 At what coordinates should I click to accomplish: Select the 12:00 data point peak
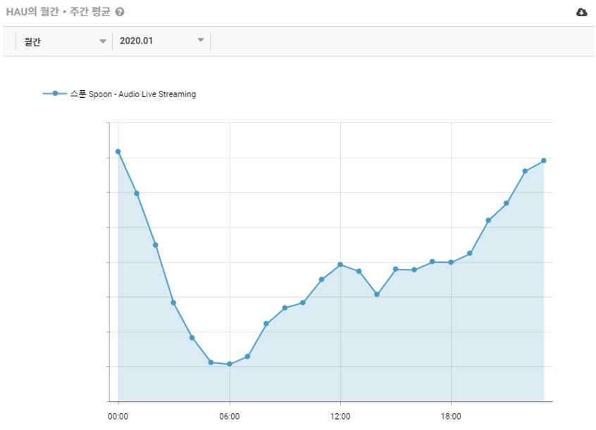pyautogui.click(x=340, y=265)
